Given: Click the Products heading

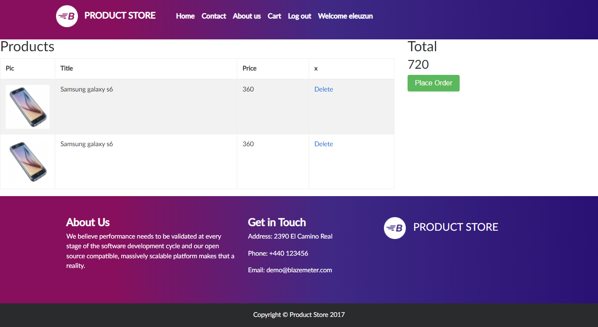Looking at the screenshot, I should 28,46.
